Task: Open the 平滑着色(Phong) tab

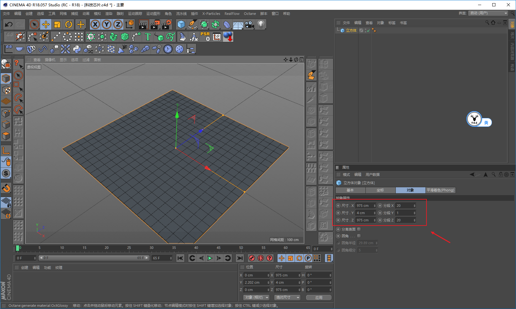Action: (440, 190)
